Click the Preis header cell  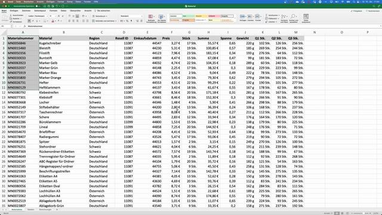pos(171,38)
